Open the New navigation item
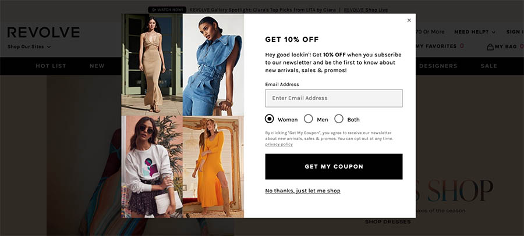This screenshot has height=236, width=524. (x=97, y=66)
